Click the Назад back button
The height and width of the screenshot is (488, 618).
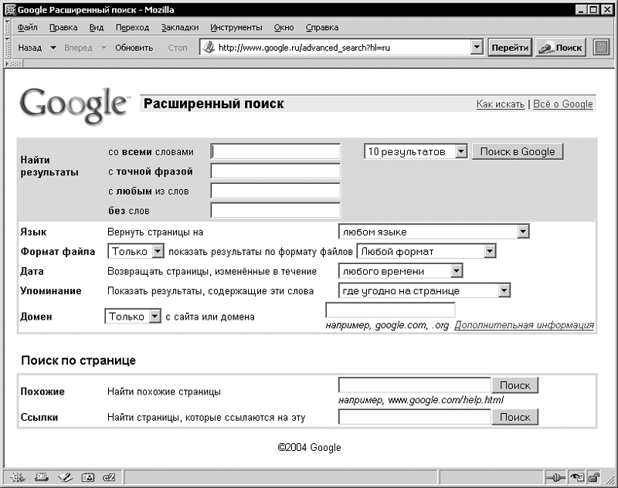(x=30, y=48)
